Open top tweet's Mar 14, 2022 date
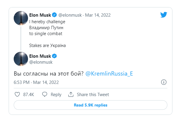 point(98,15)
